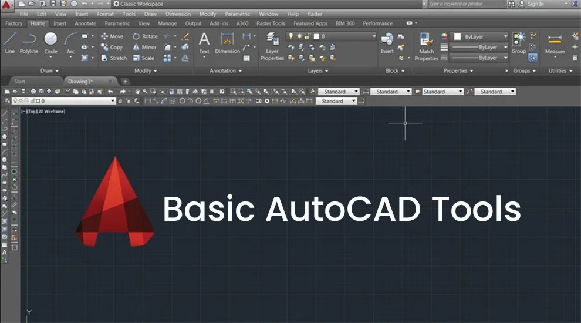
Task: Select the Polyline tool
Action: [x=29, y=43]
